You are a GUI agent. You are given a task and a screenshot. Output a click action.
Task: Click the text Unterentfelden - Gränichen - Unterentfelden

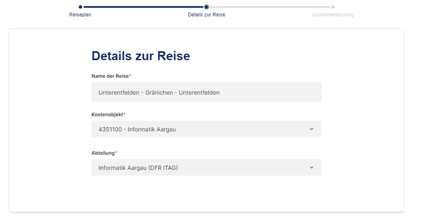click(159, 92)
